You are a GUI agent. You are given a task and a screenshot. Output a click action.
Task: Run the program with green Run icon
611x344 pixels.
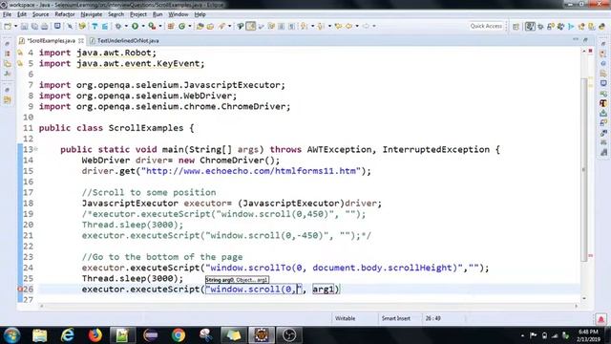coord(136,26)
